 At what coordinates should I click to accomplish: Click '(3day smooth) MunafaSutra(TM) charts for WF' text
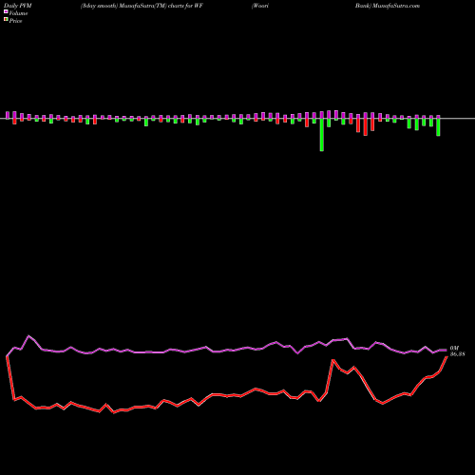[142, 6]
